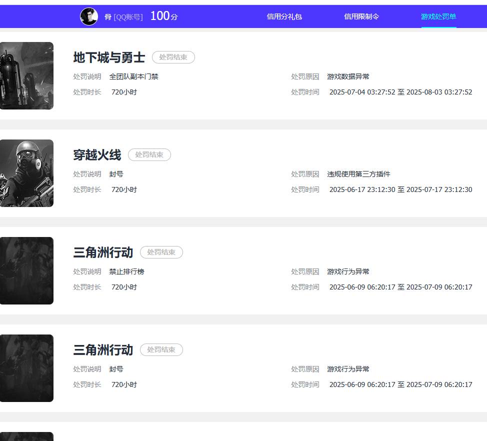Click the first 三角洲行动 game thumbnail
Screen dimensions: 487x441
point(27,270)
